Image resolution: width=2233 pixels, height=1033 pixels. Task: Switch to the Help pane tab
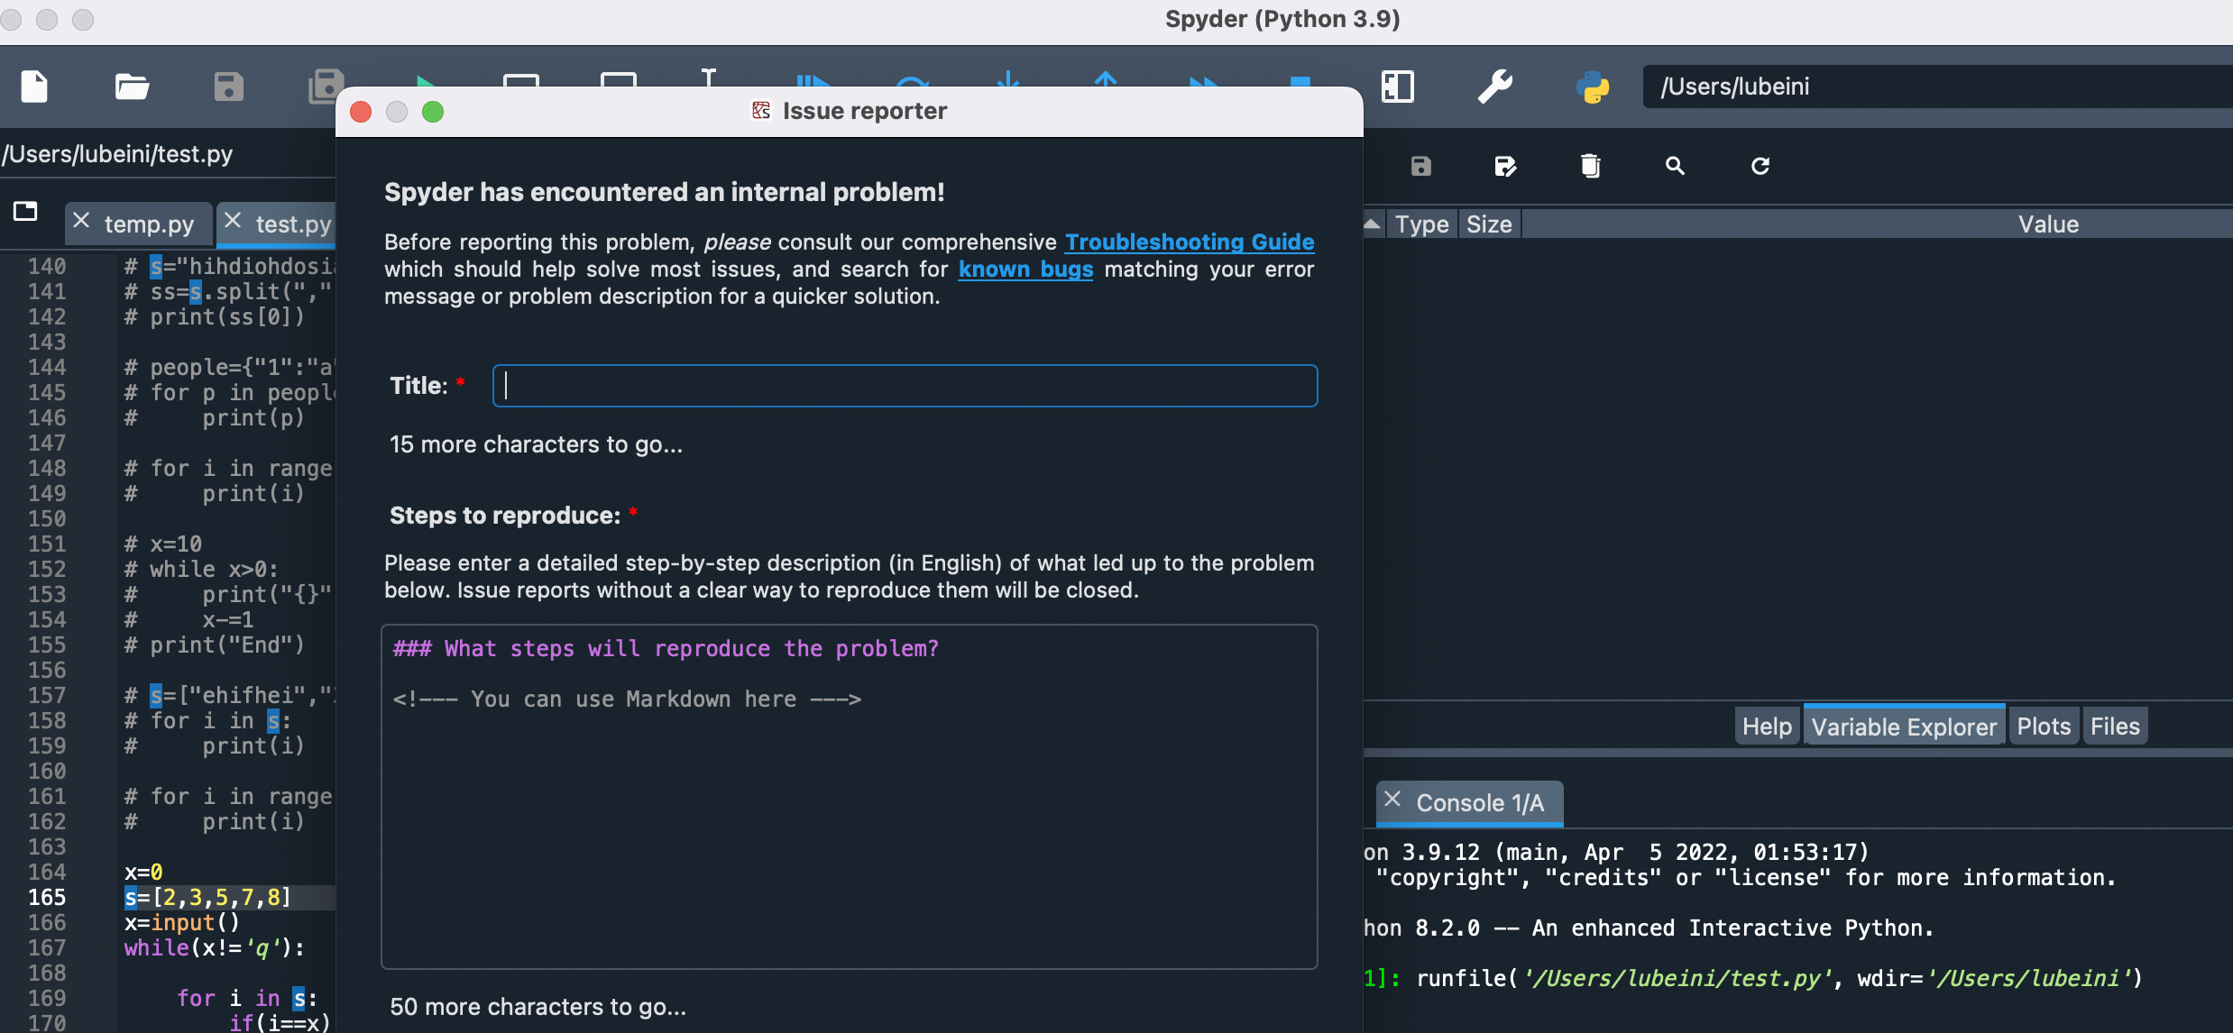coord(1766,727)
